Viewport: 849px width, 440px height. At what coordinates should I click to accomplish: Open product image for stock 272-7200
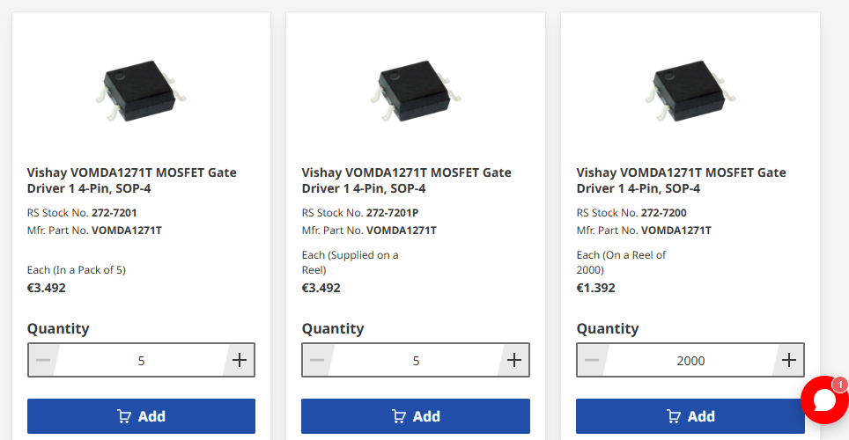(x=690, y=86)
